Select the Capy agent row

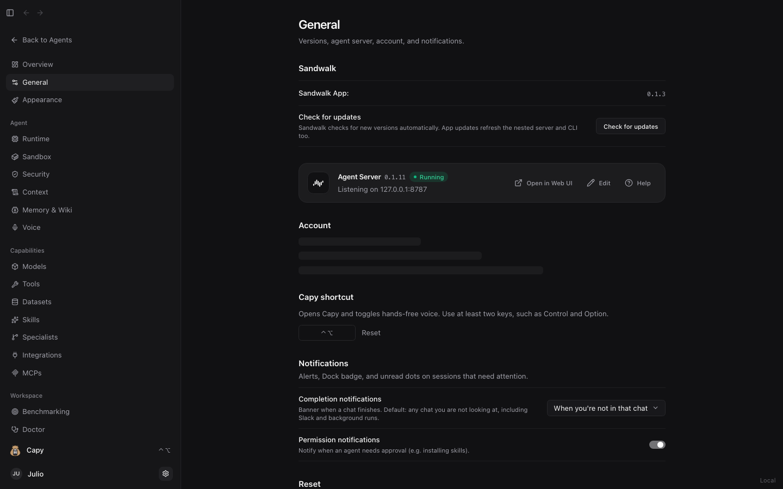[90, 450]
